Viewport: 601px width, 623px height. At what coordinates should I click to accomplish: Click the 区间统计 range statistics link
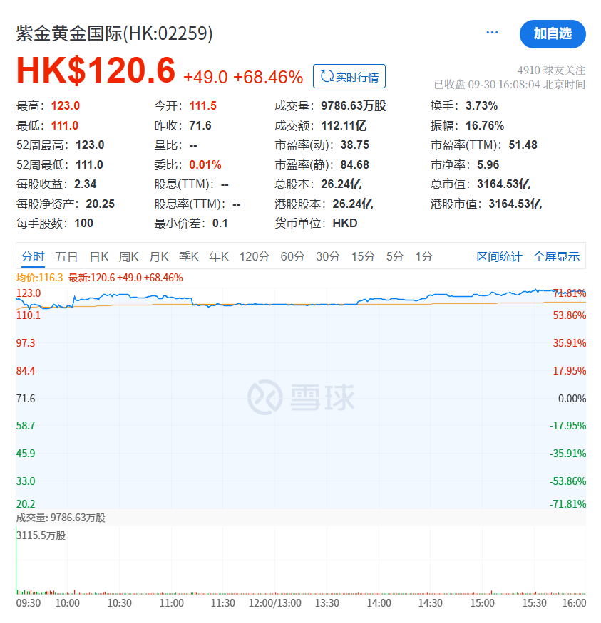(x=499, y=257)
